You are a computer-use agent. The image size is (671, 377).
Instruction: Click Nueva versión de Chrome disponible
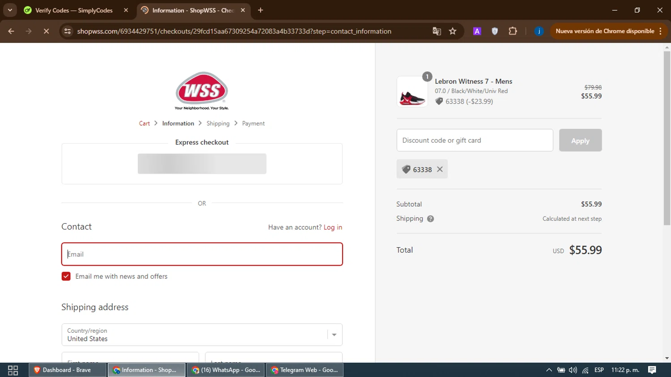click(605, 31)
